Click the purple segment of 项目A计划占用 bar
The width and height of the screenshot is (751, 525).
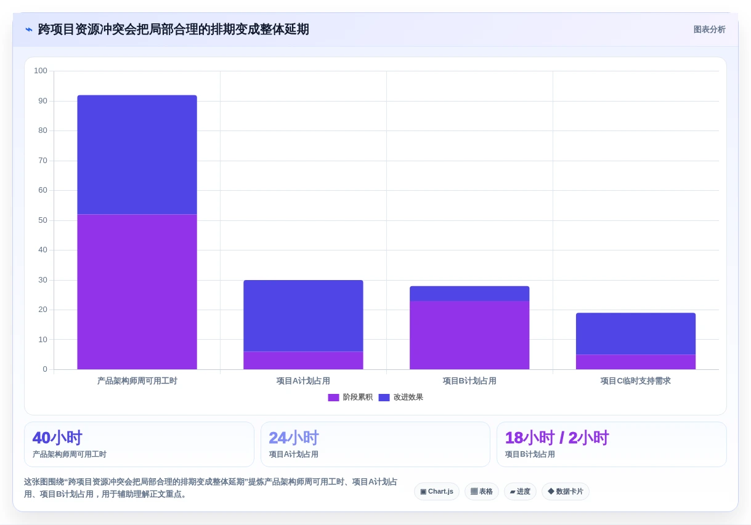point(303,361)
